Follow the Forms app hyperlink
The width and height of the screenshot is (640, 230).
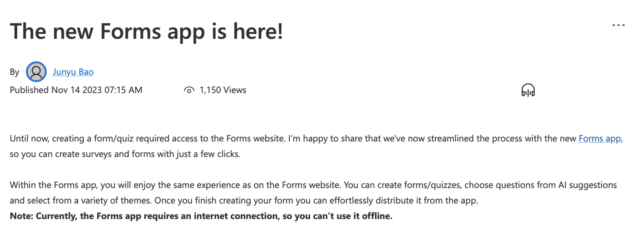[599, 138]
